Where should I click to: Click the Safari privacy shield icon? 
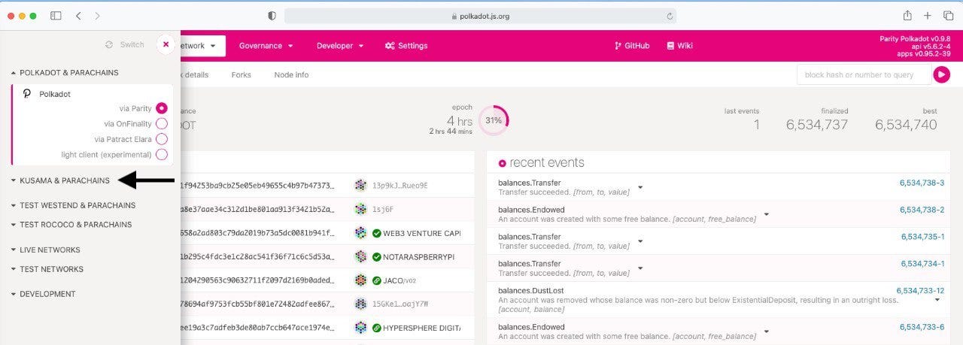pyautogui.click(x=272, y=16)
